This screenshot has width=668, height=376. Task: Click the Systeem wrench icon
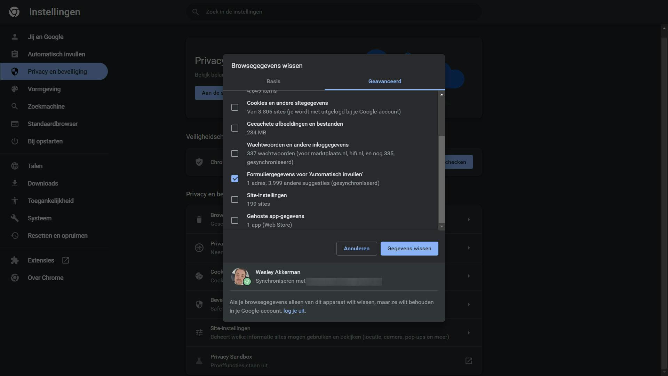click(x=15, y=218)
